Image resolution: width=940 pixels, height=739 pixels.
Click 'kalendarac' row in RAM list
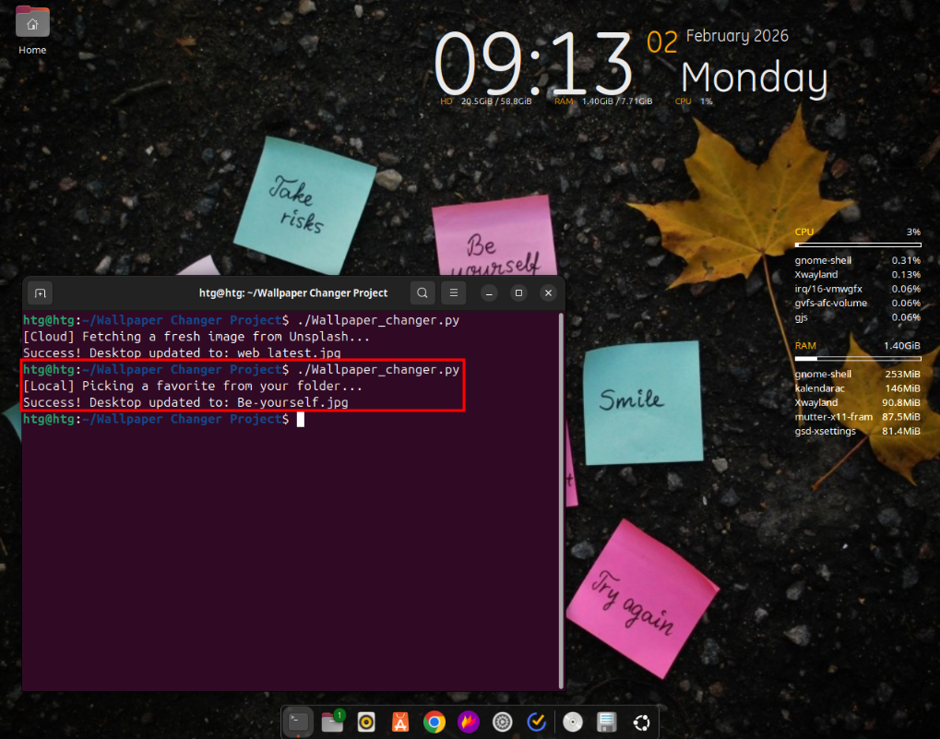pyautogui.click(x=857, y=388)
